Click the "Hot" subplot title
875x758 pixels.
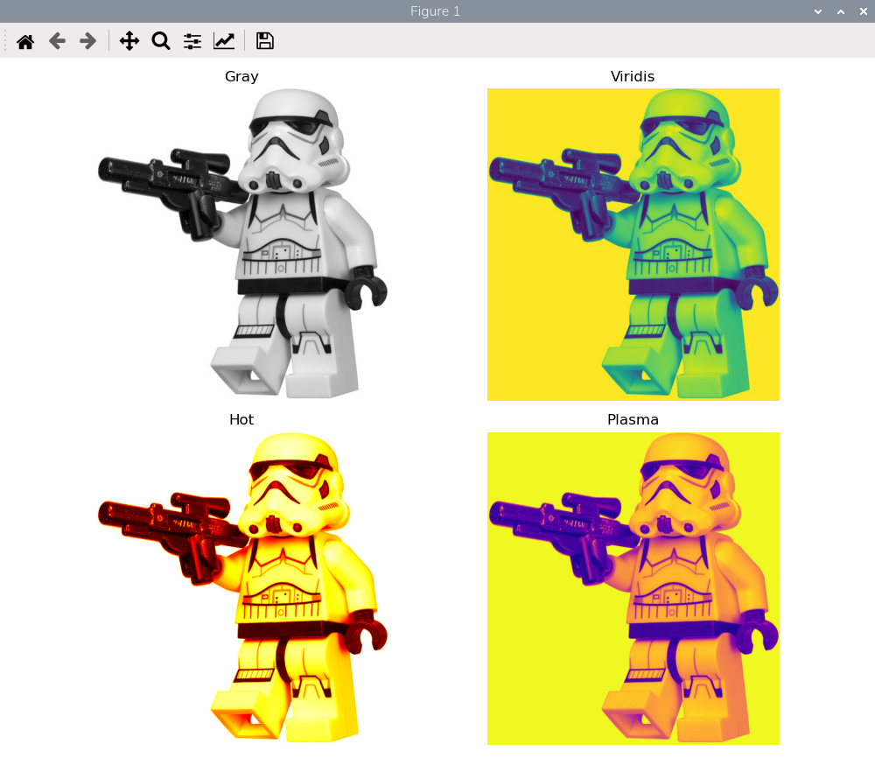point(241,420)
